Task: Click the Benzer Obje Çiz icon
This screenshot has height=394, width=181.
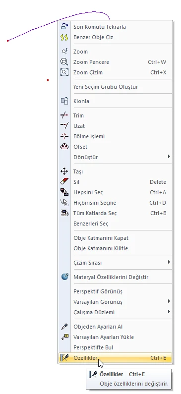Action: tap(64, 37)
